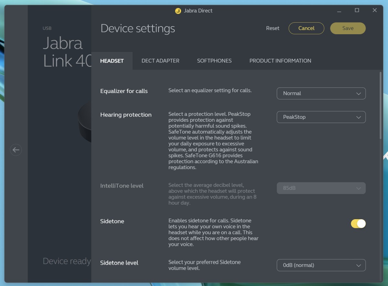The image size is (388, 286).
Task: Switch to the DECT ADAPTER tab
Action: pyautogui.click(x=160, y=61)
